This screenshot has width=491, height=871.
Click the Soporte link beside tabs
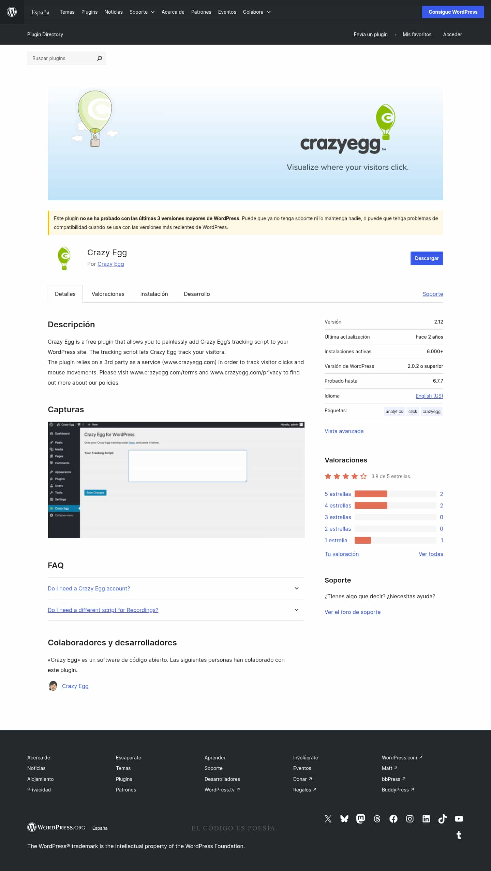click(433, 294)
